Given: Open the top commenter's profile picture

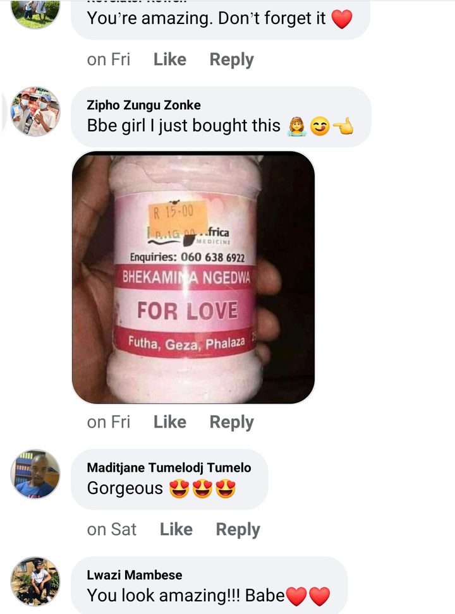Looking at the screenshot, I should (x=35, y=12).
